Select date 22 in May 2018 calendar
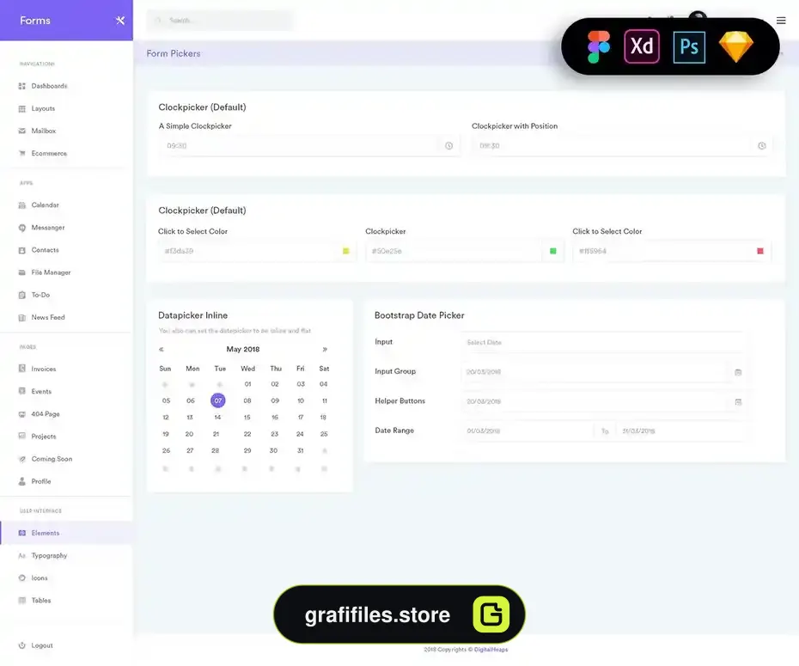This screenshot has width=799, height=666. click(x=247, y=434)
